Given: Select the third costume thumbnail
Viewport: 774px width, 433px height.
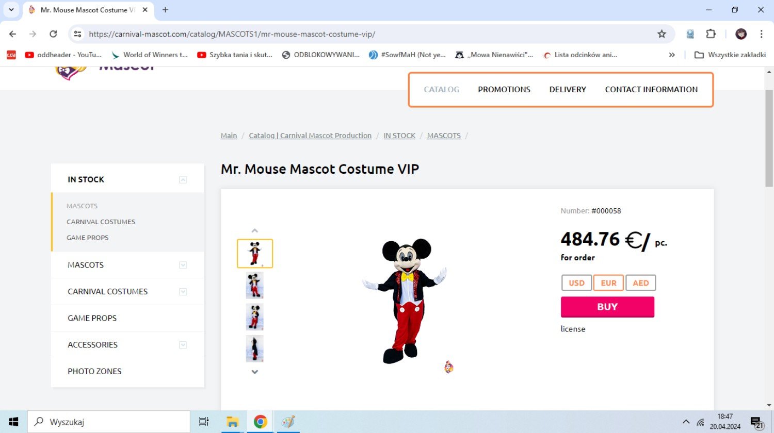Looking at the screenshot, I should (255, 317).
